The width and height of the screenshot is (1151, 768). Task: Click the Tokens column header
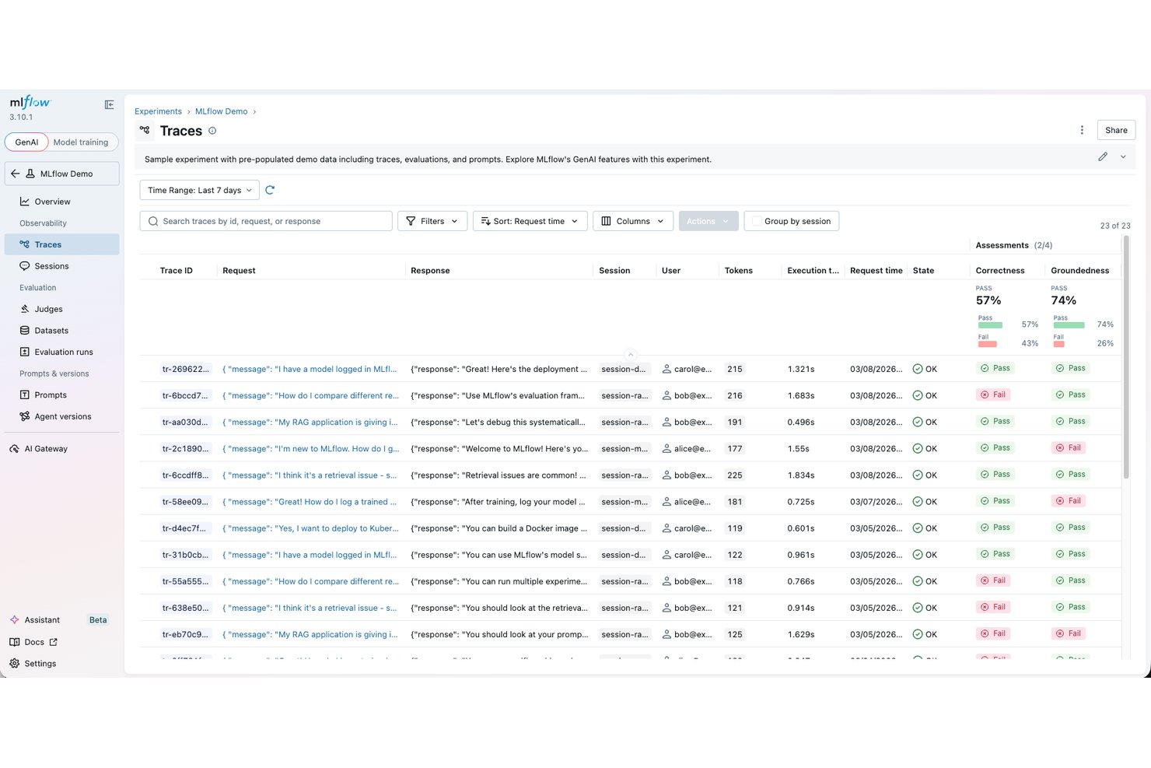(x=739, y=271)
